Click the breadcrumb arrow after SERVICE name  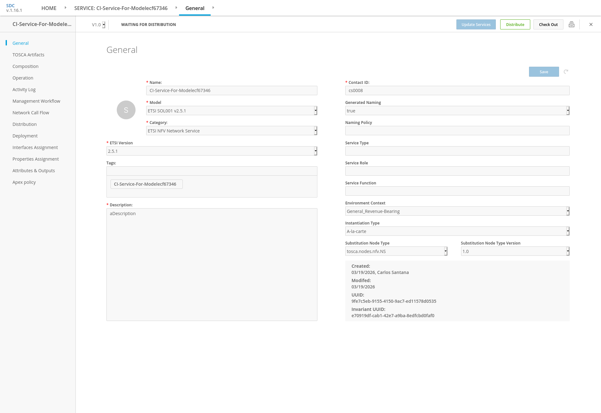tap(176, 8)
